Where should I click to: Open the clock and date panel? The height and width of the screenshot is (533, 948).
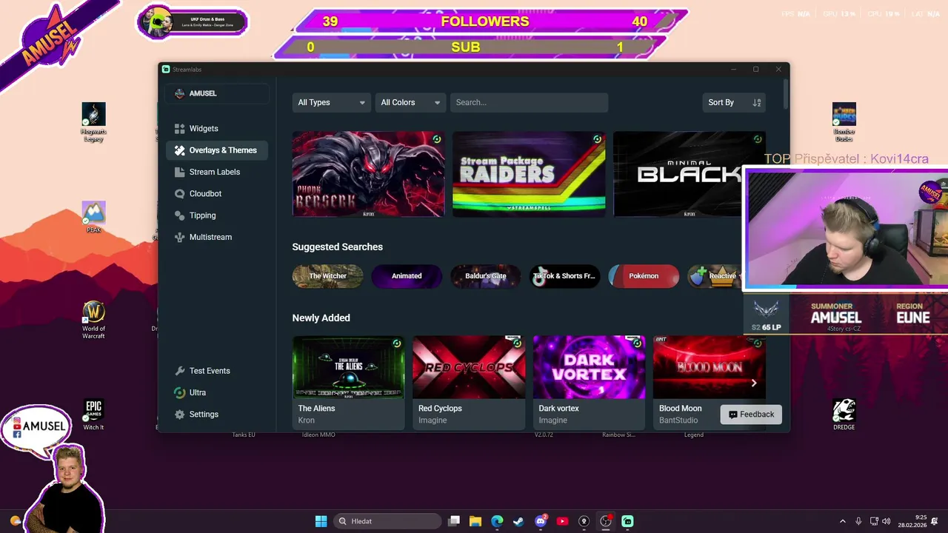(x=912, y=521)
